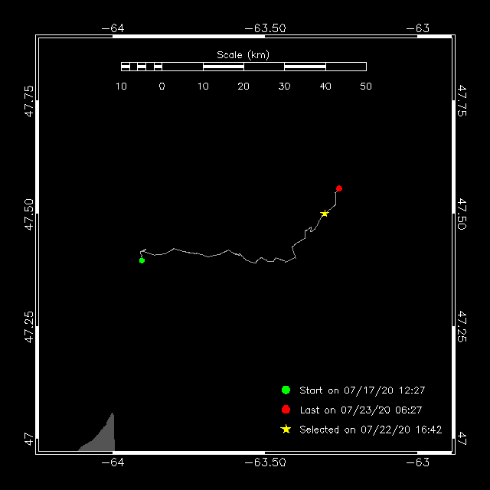Image resolution: width=490 pixels, height=490 pixels.
Task: Click the "Scale (km)" title
Action: click(243, 54)
